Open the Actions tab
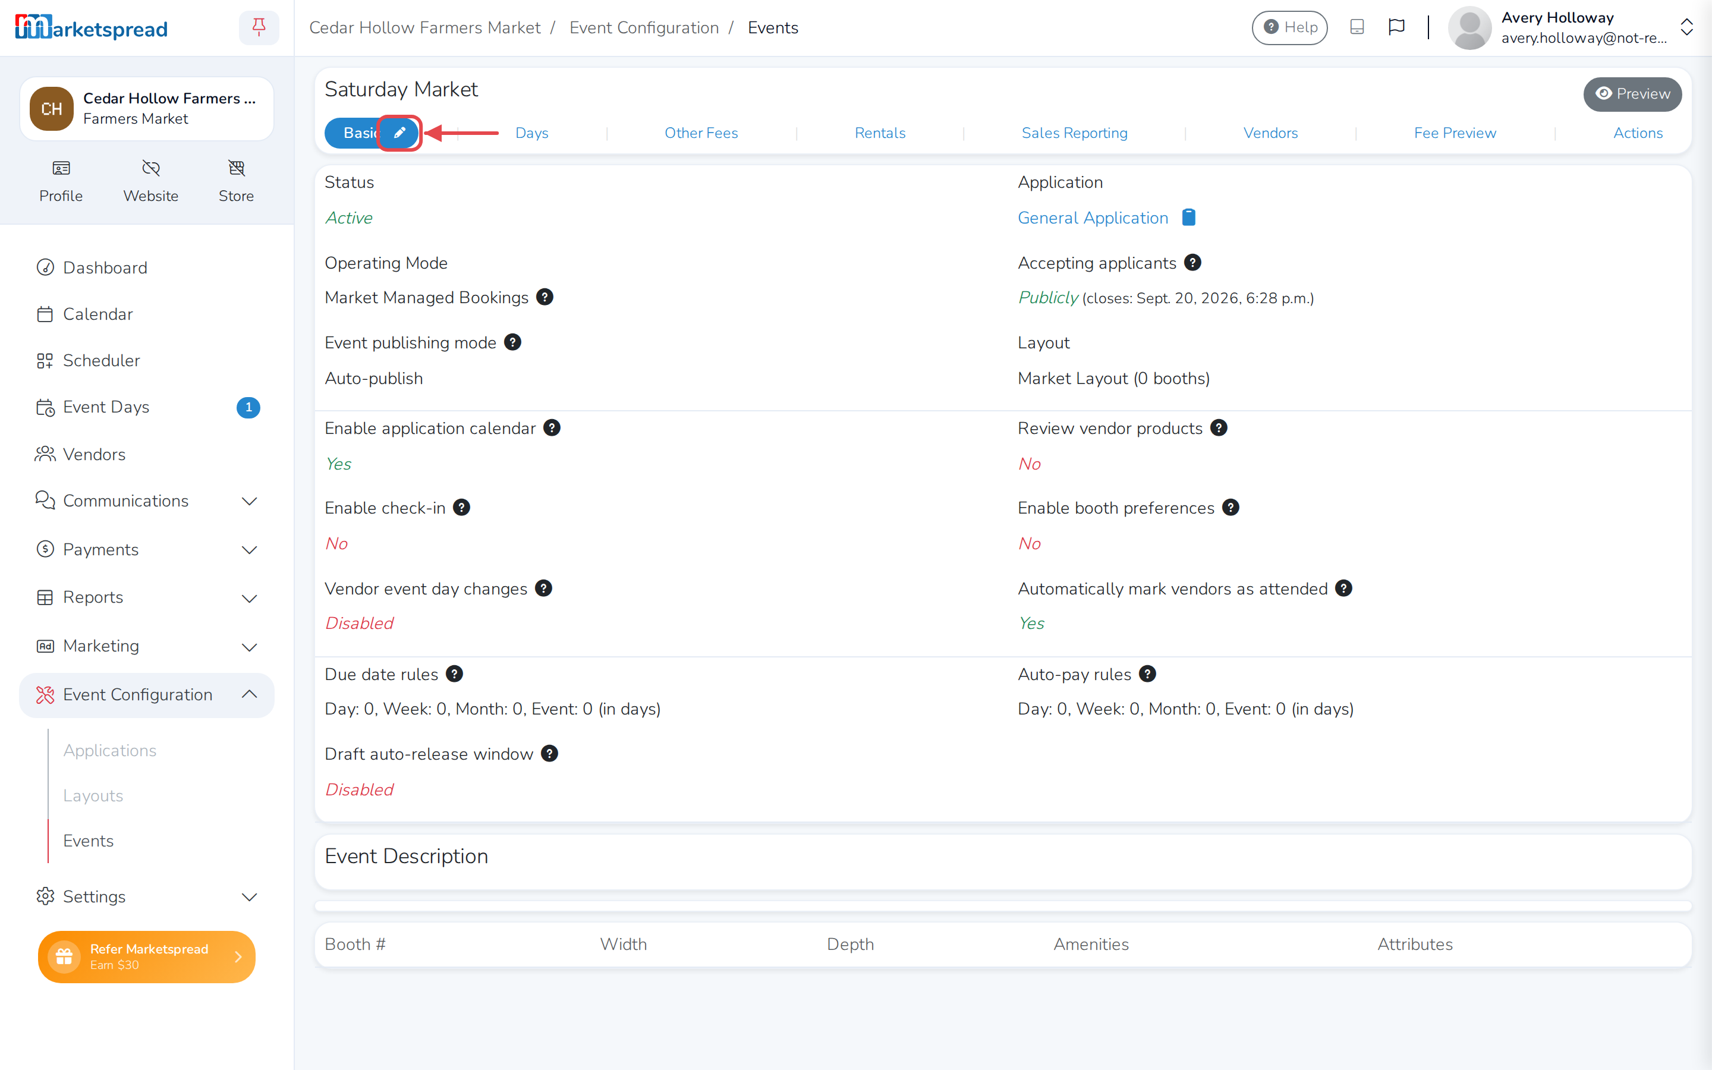The image size is (1712, 1070). point(1638,133)
